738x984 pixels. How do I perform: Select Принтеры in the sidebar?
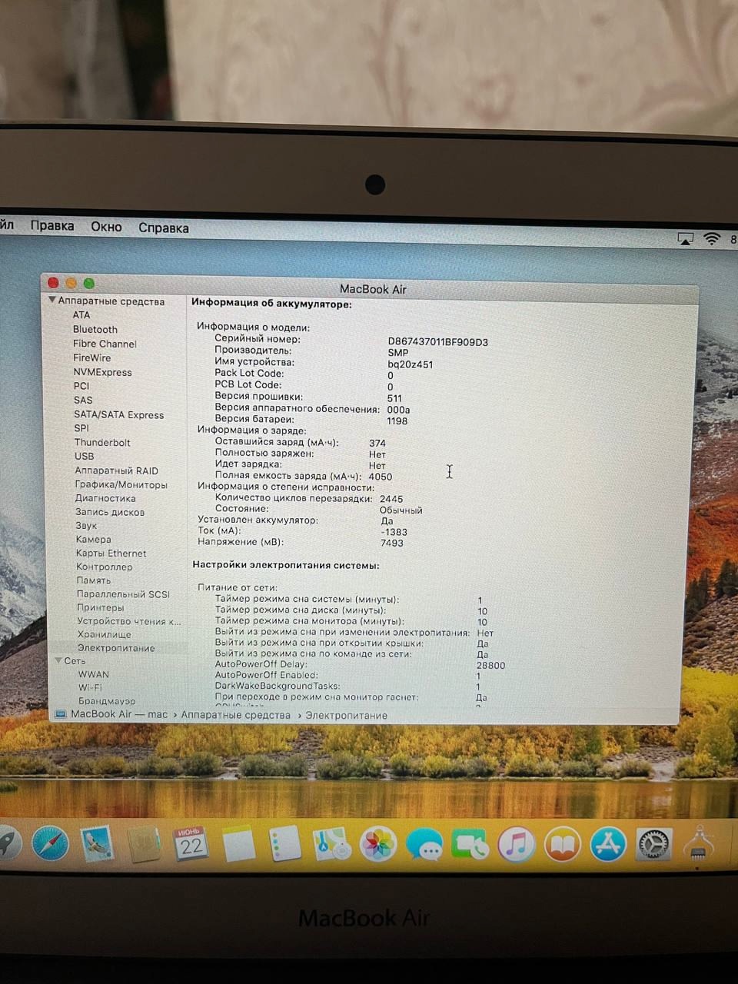point(101,607)
